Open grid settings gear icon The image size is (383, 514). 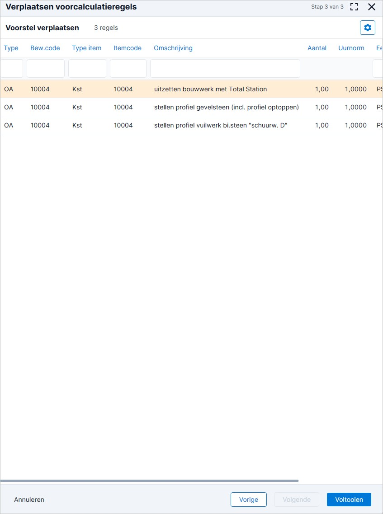pos(368,28)
